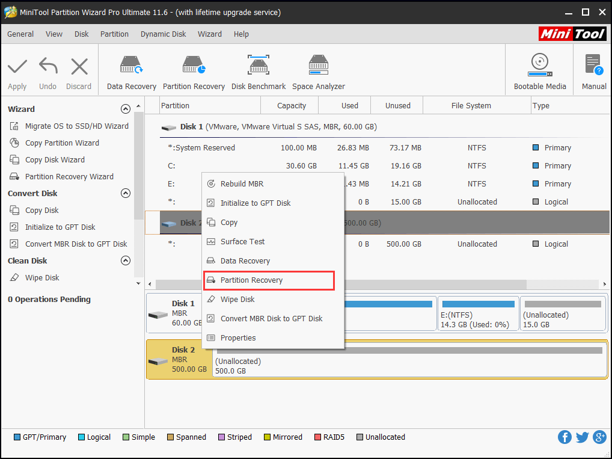Image resolution: width=612 pixels, height=459 pixels.
Task: Click the Discard X icon
Action: click(x=79, y=66)
